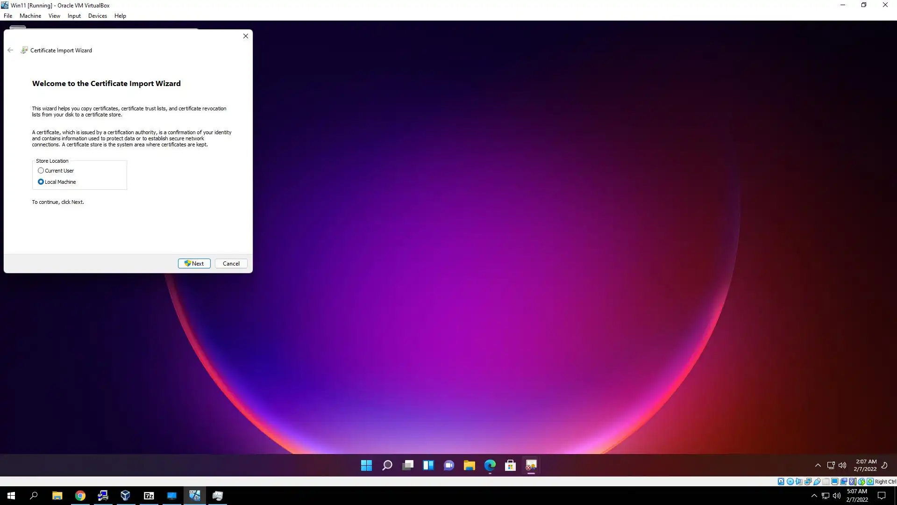Screen dimensions: 897x505
Task: Open Google Chrome on the host taskbar
Action: tap(80, 496)
